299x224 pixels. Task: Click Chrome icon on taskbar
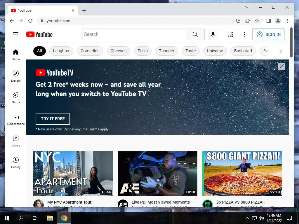(64, 218)
